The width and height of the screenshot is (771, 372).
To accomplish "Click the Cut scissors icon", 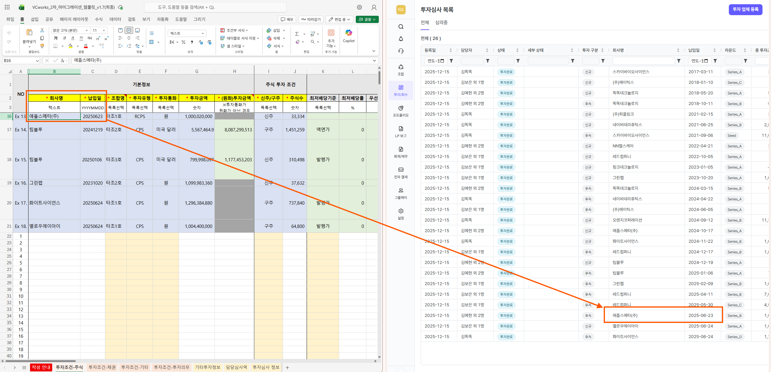I will coord(42,30).
